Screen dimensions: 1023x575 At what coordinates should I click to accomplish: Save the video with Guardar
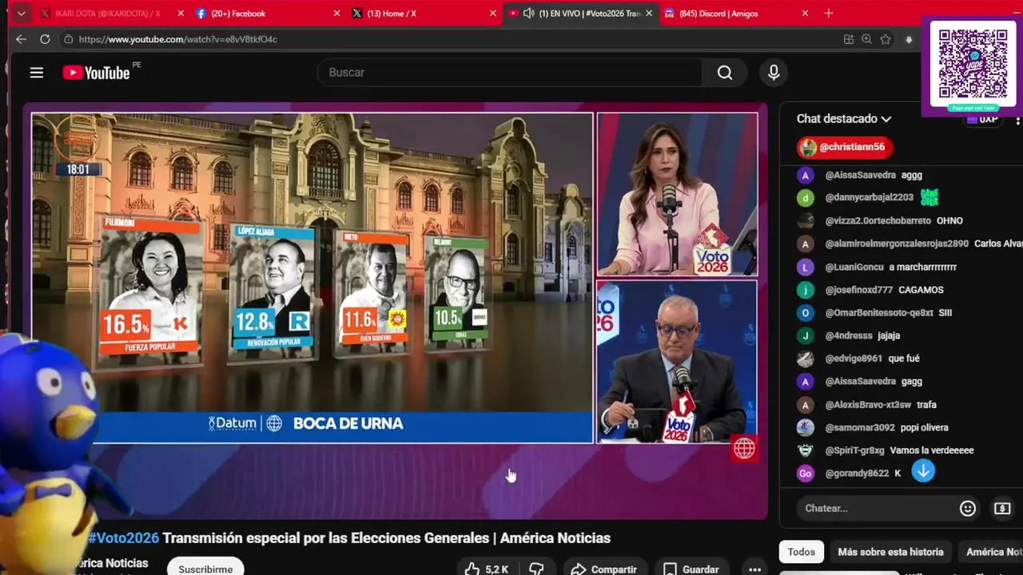pyautogui.click(x=692, y=569)
